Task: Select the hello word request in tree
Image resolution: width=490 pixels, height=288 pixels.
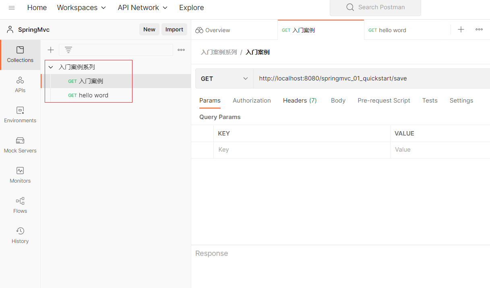Action: [116, 95]
